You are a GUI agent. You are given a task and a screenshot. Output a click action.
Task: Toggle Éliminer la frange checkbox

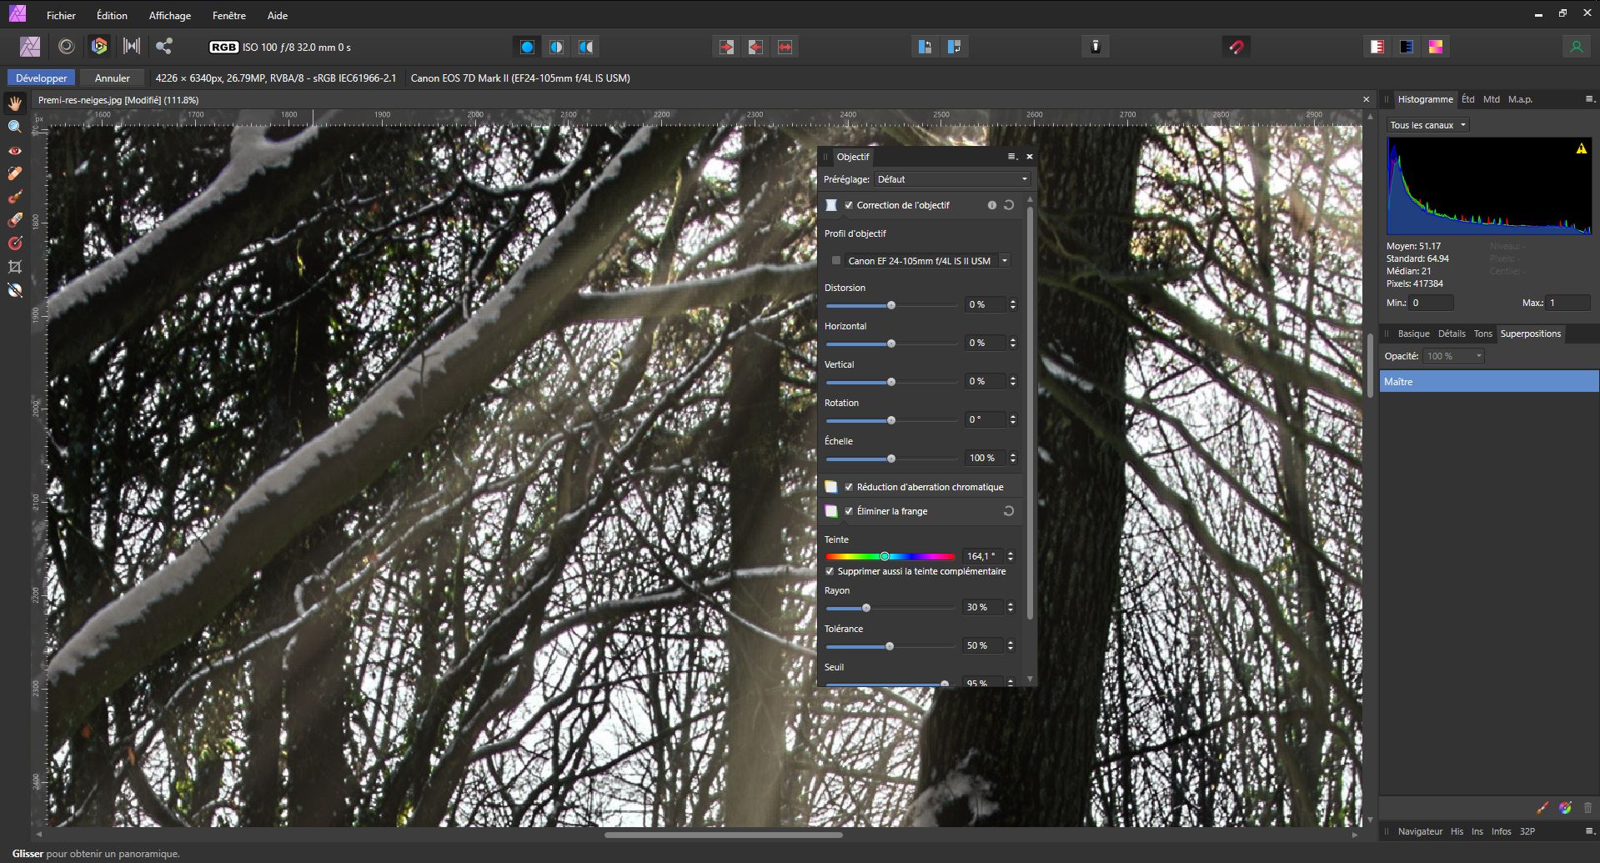(x=849, y=511)
